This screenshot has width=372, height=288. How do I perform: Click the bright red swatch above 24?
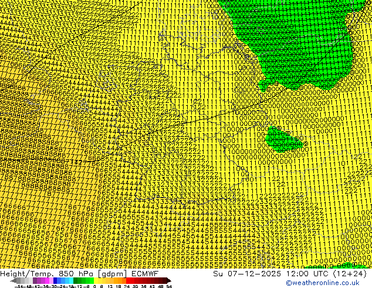(x=128, y=280)
